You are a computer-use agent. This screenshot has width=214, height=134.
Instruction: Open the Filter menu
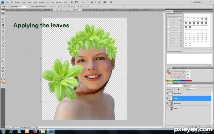(x=35, y=3)
